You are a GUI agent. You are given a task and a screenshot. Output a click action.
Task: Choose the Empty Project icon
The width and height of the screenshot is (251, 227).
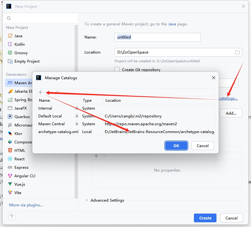coord(10,61)
